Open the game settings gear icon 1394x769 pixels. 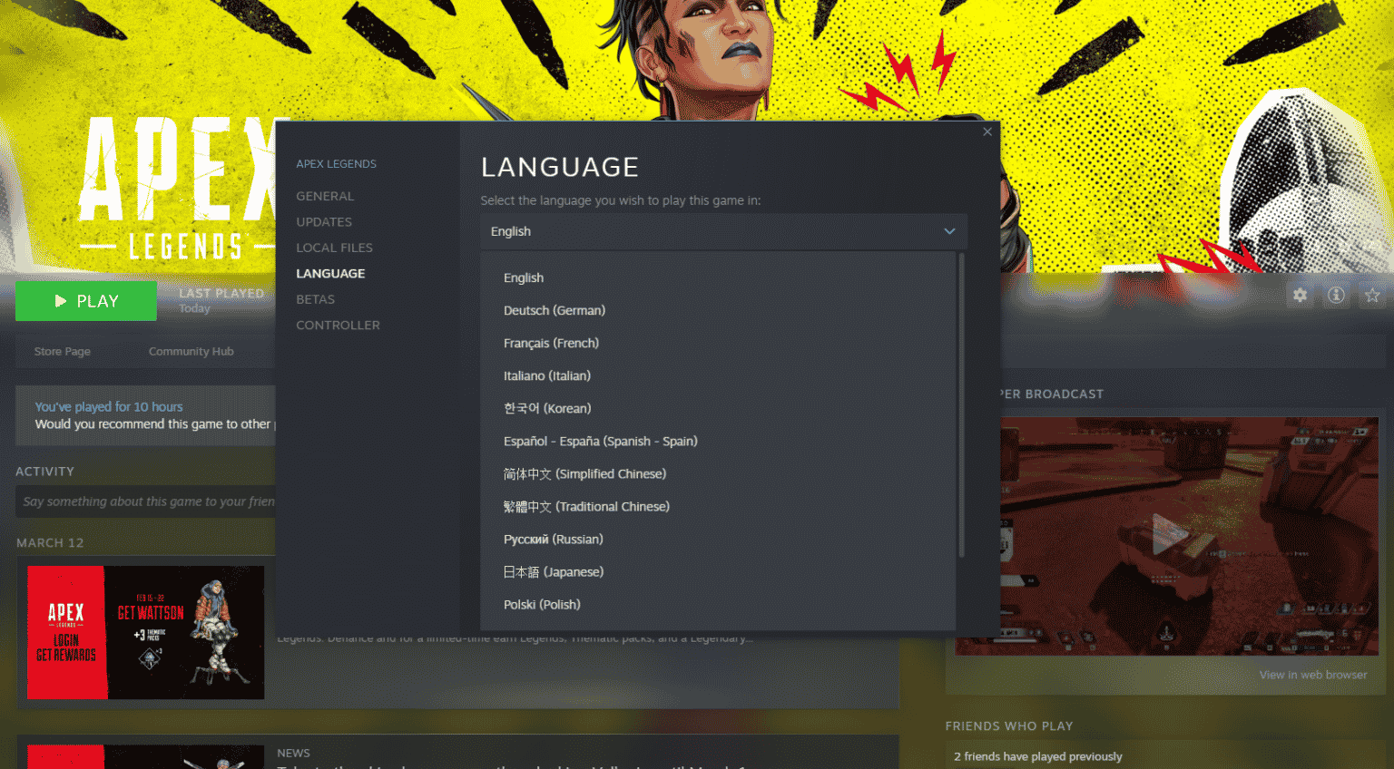click(x=1300, y=295)
